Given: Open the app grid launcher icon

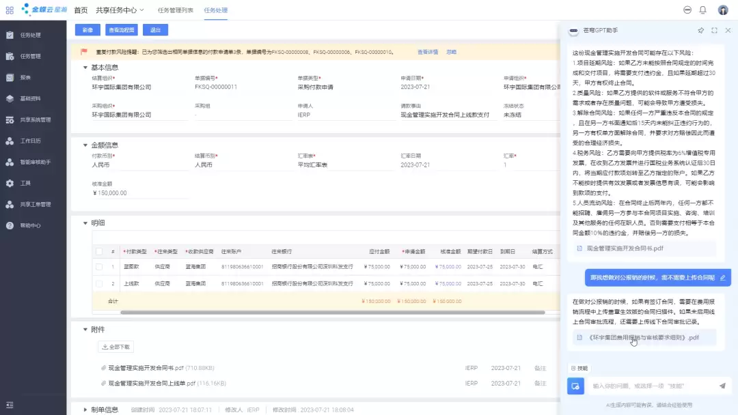Looking at the screenshot, I should click(10, 10).
